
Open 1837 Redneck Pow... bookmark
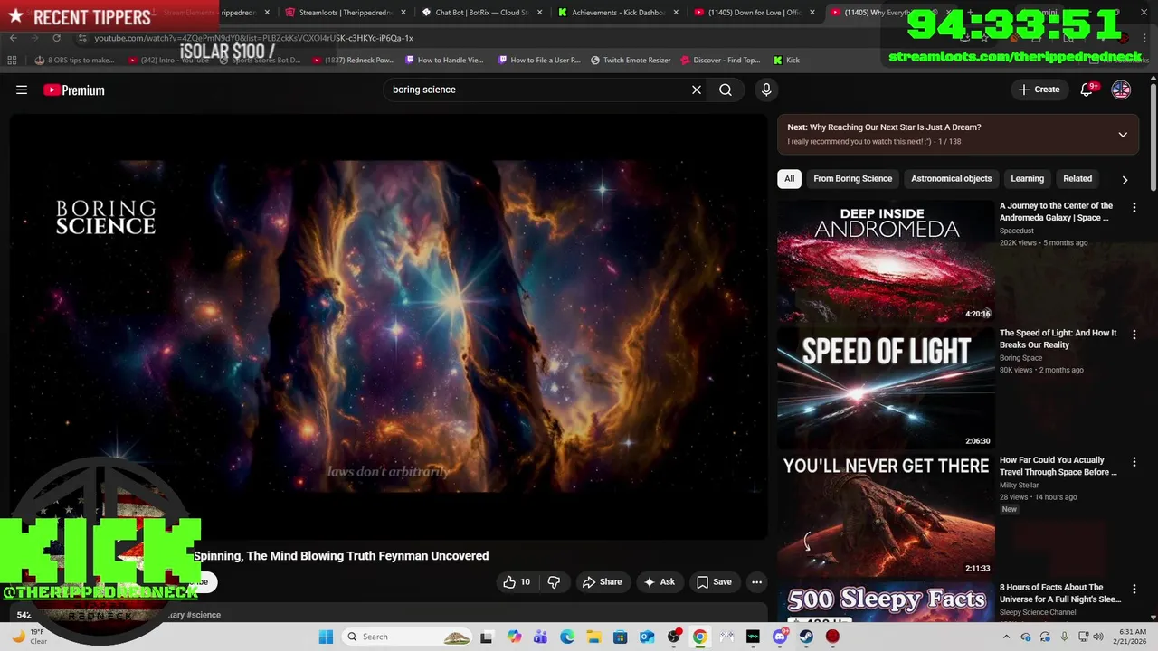tap(354, 60)
